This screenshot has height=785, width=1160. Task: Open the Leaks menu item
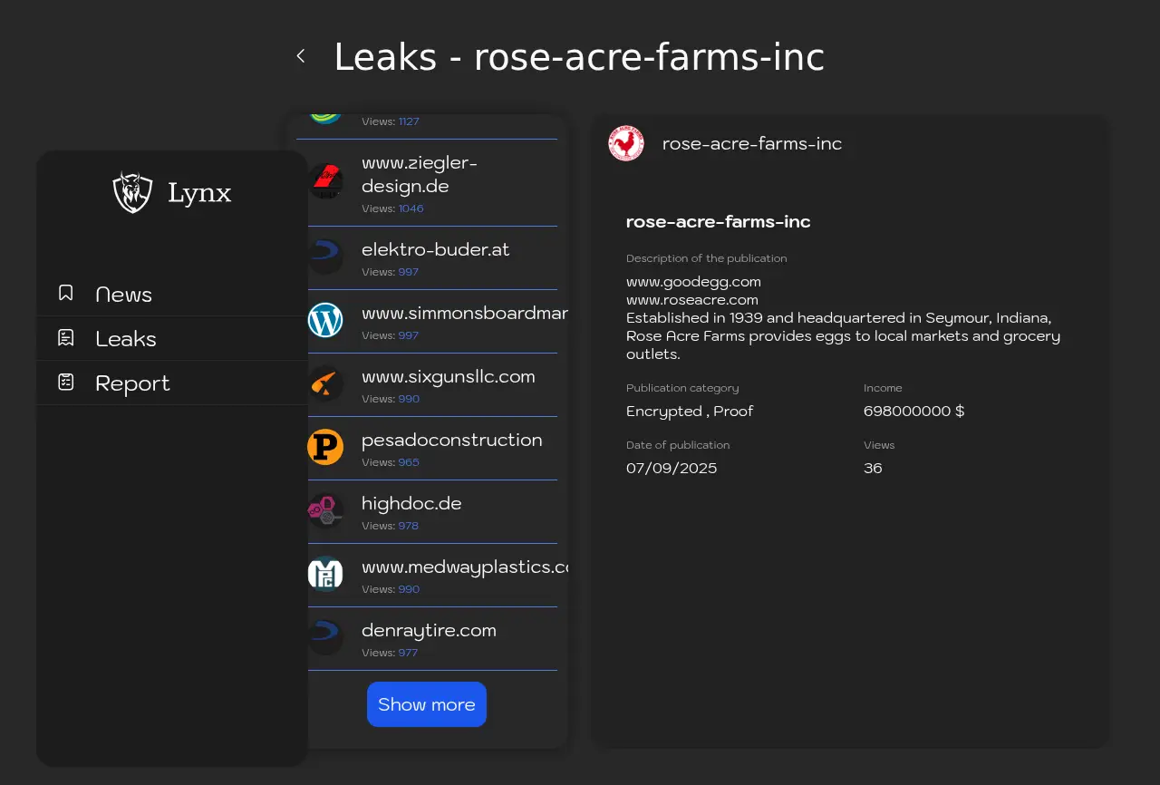[126, 339]
